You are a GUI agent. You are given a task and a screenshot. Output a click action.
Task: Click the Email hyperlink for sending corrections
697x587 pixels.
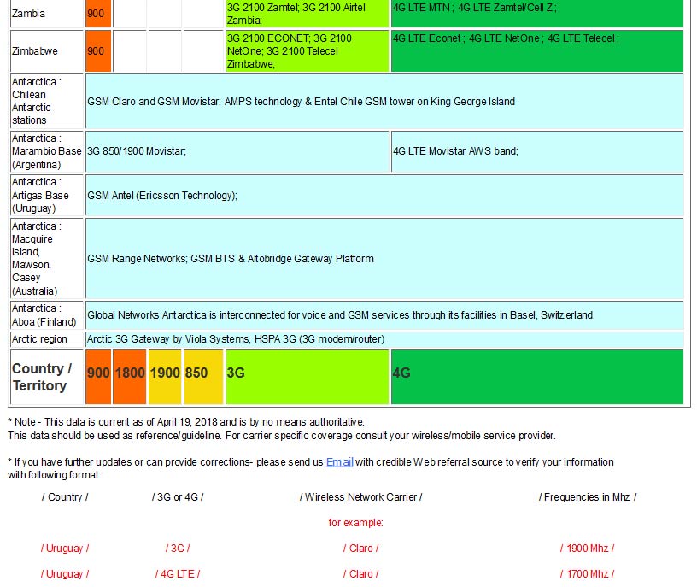click(339, 462)
